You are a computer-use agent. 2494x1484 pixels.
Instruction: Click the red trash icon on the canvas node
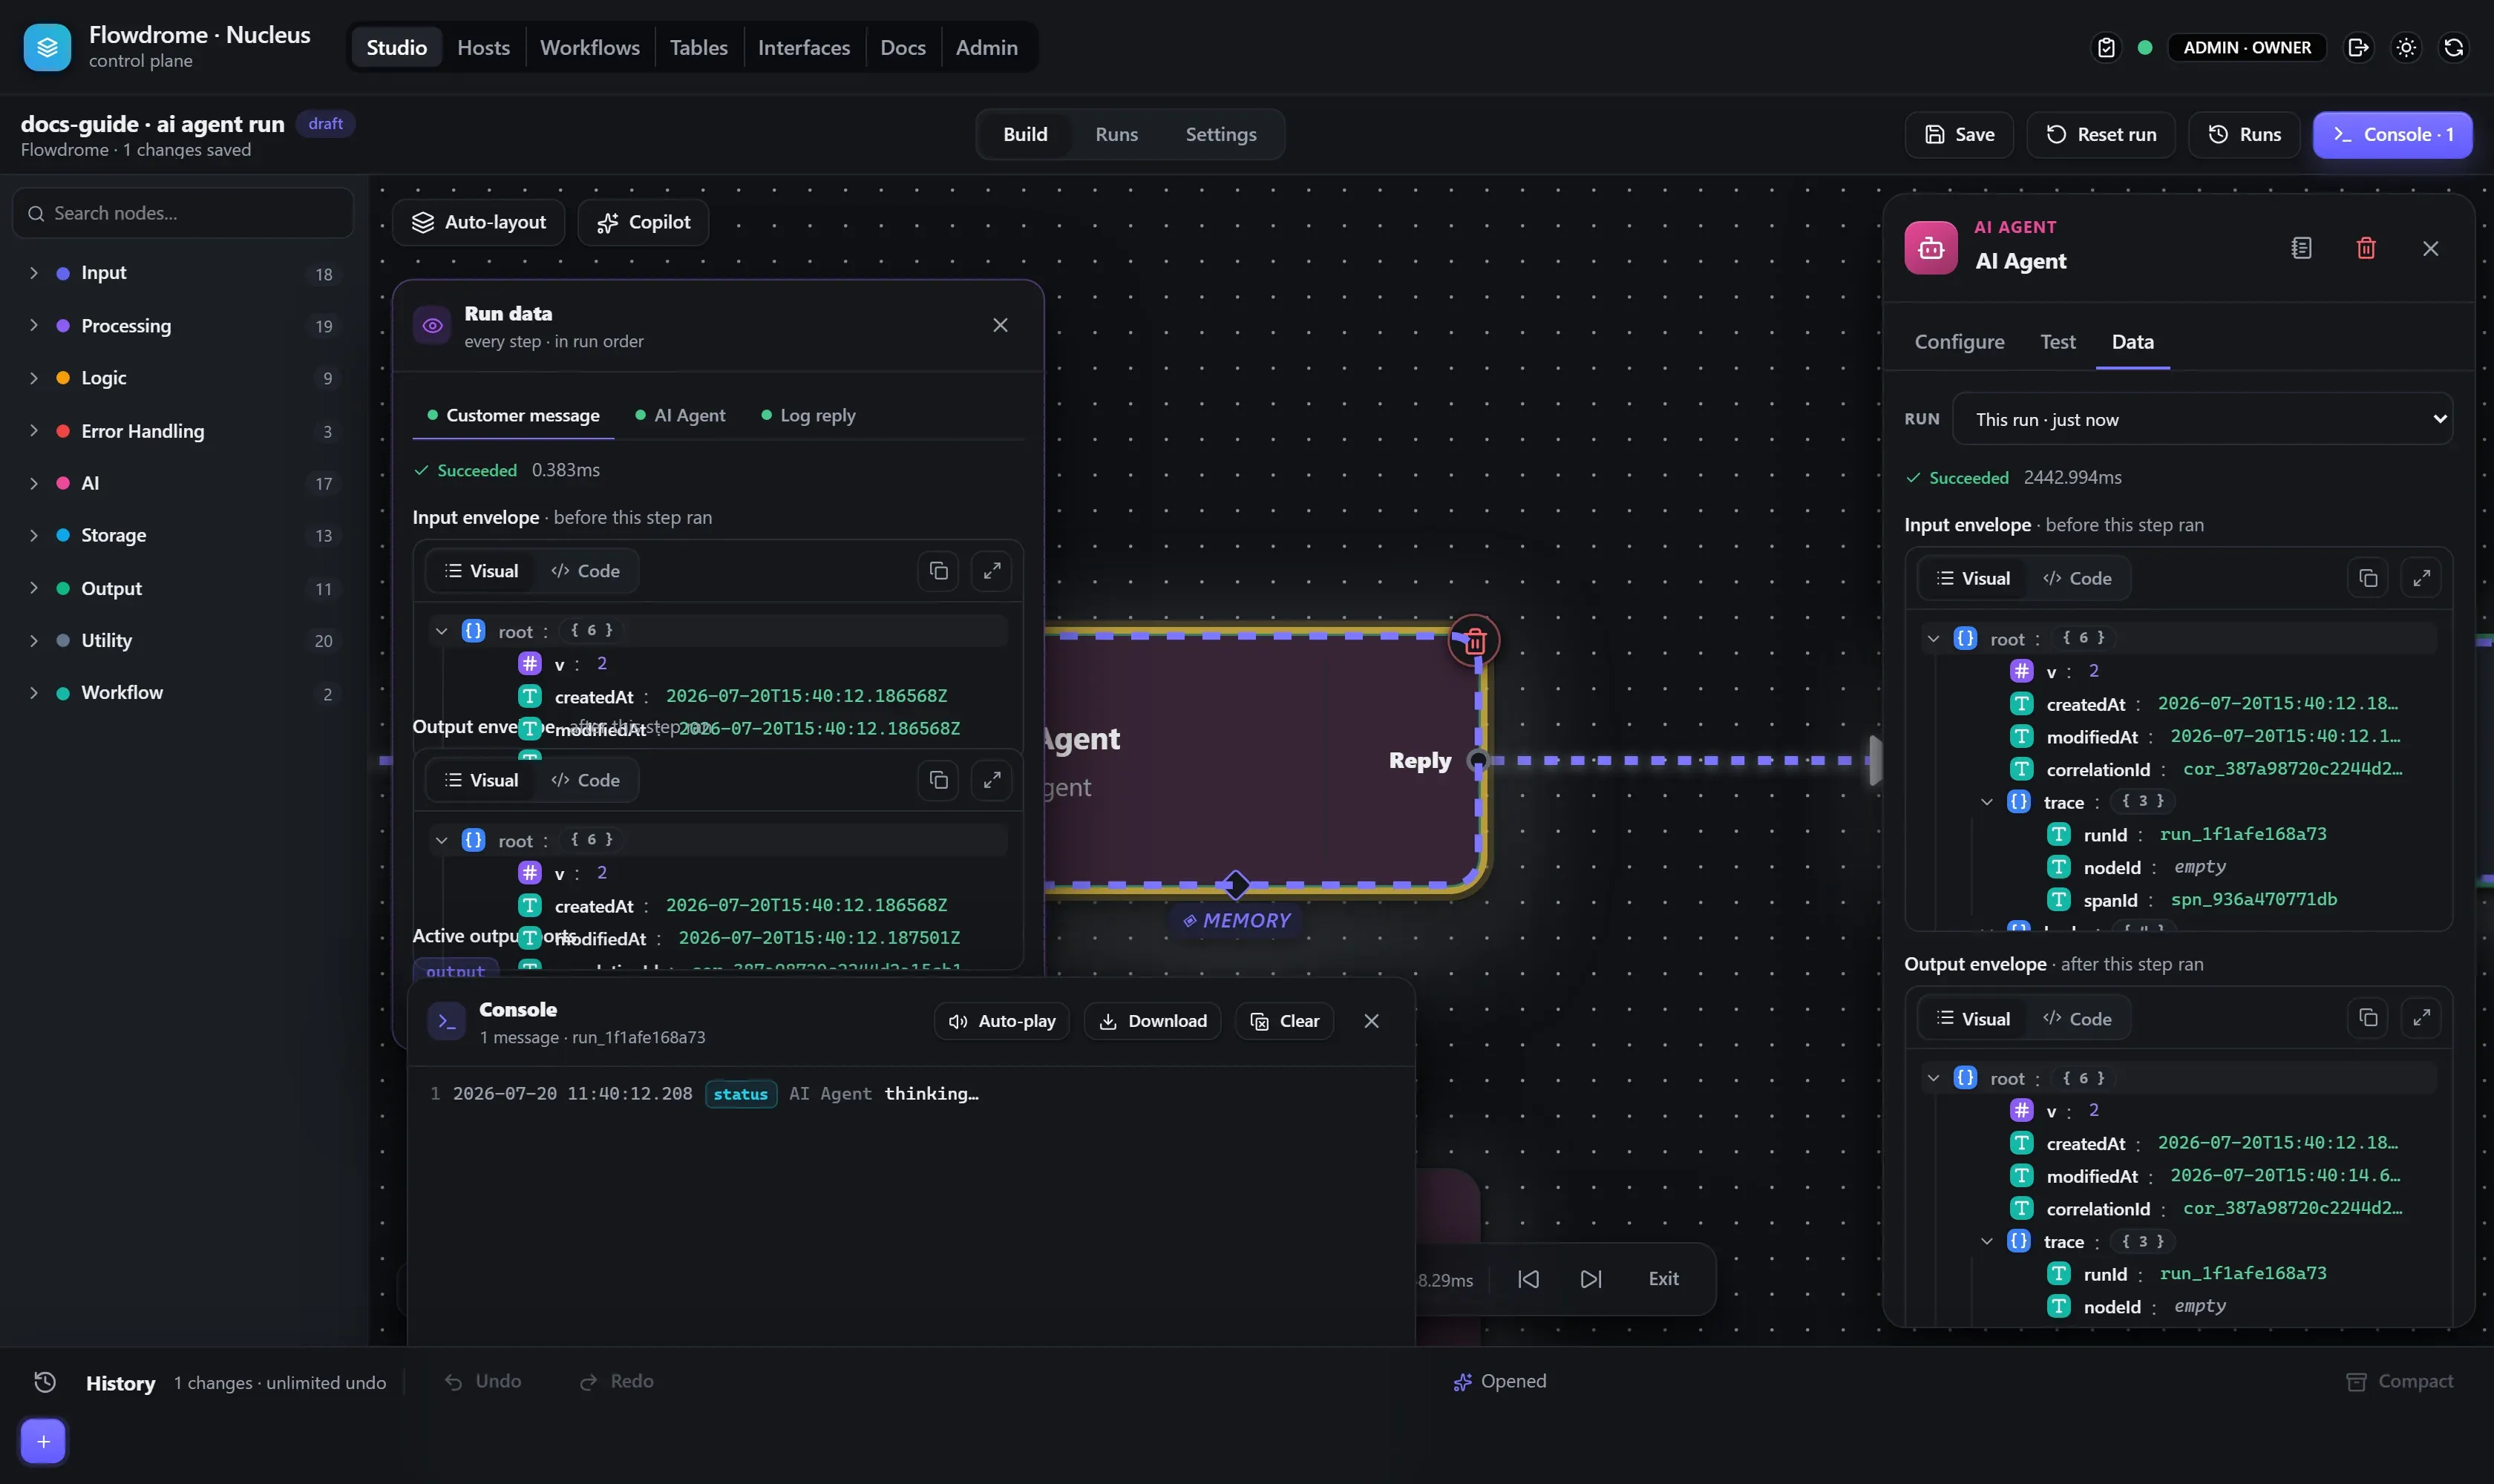click(x=1473, y=641)
